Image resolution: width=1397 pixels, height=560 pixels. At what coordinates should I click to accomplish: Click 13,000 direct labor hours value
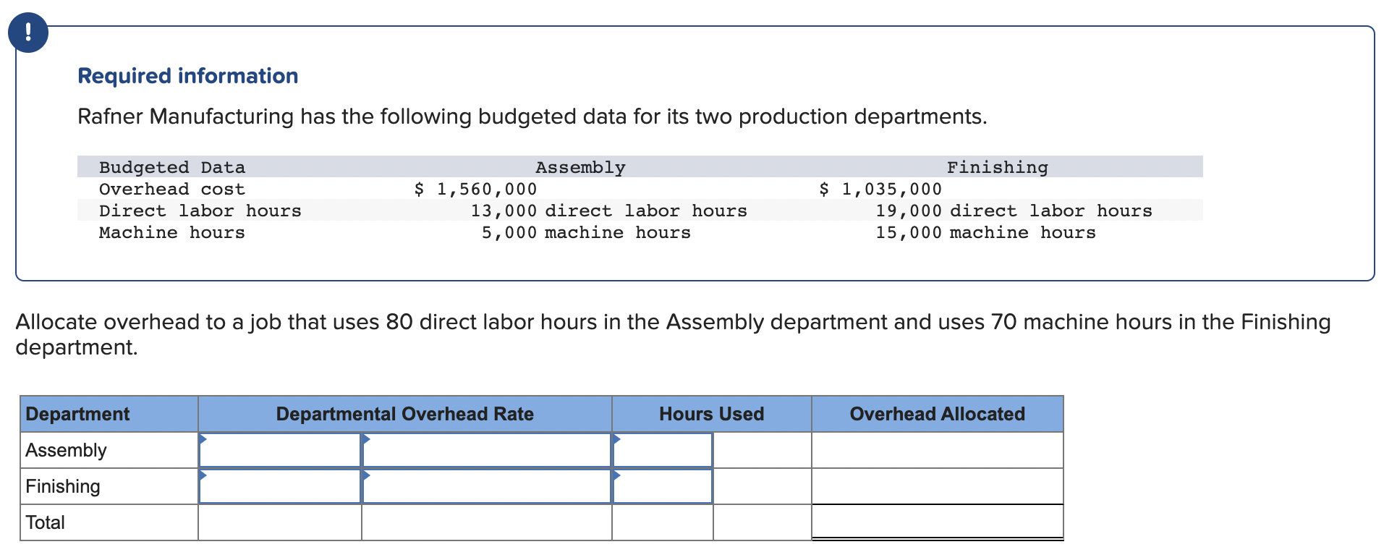609,211
